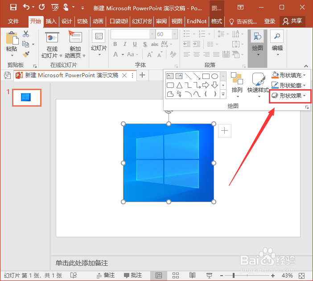Open the font name dropdown arrow
The width and height of the screenshot is (313, 281).
click(152, 34)
